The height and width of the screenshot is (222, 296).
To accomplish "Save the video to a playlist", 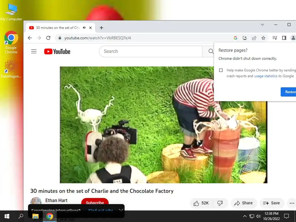I will point(271,203).
